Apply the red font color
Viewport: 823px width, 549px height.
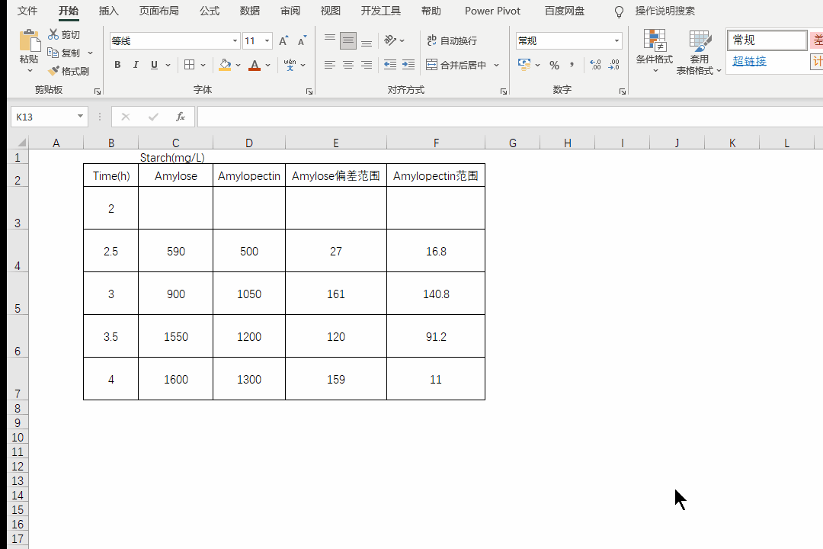coord(255,65)
